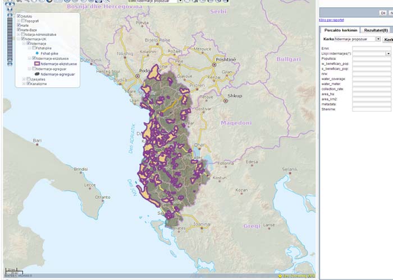The height and width of the screenshot is (280, 393).
Task: Click the zoom-in button above zoom bar
Action: [10, 16]
